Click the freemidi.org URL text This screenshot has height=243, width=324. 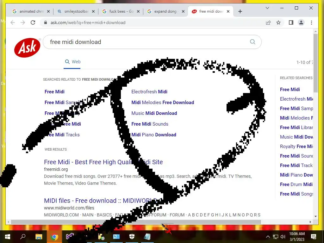[x=56, y=169]
